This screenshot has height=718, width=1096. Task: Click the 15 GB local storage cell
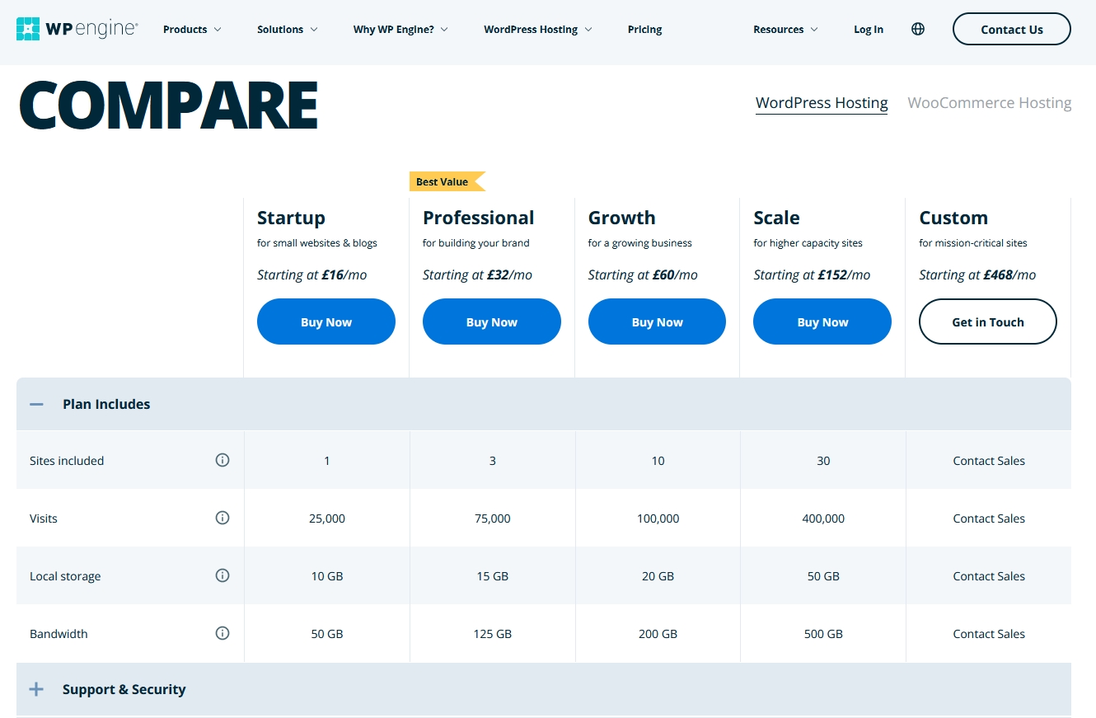pyautogui.click(x=493, y=576)
